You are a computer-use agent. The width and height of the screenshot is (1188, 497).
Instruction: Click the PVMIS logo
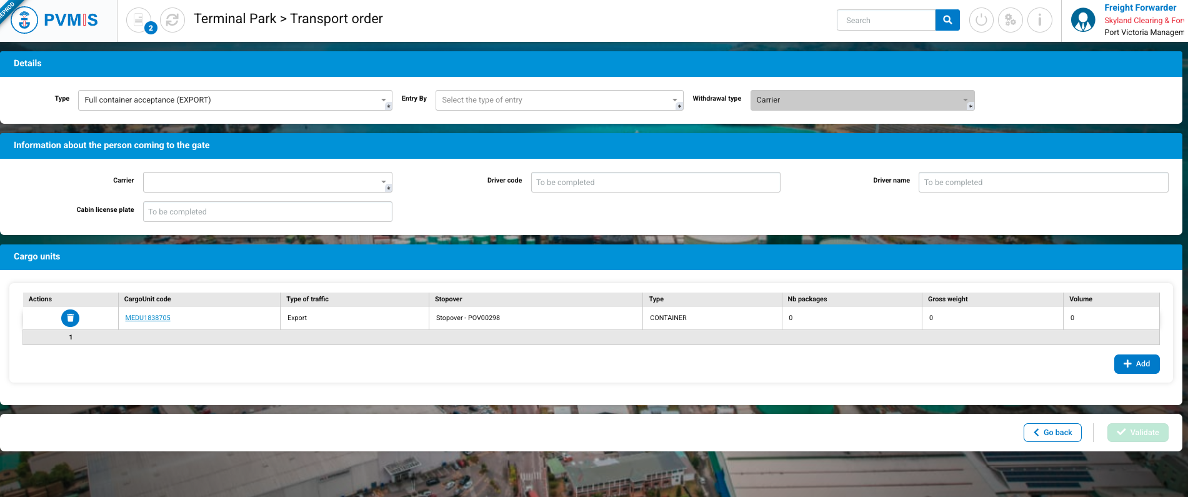[x=55, y=20]
